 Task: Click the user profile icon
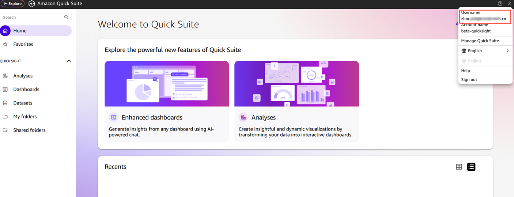(x=510, y=4)
